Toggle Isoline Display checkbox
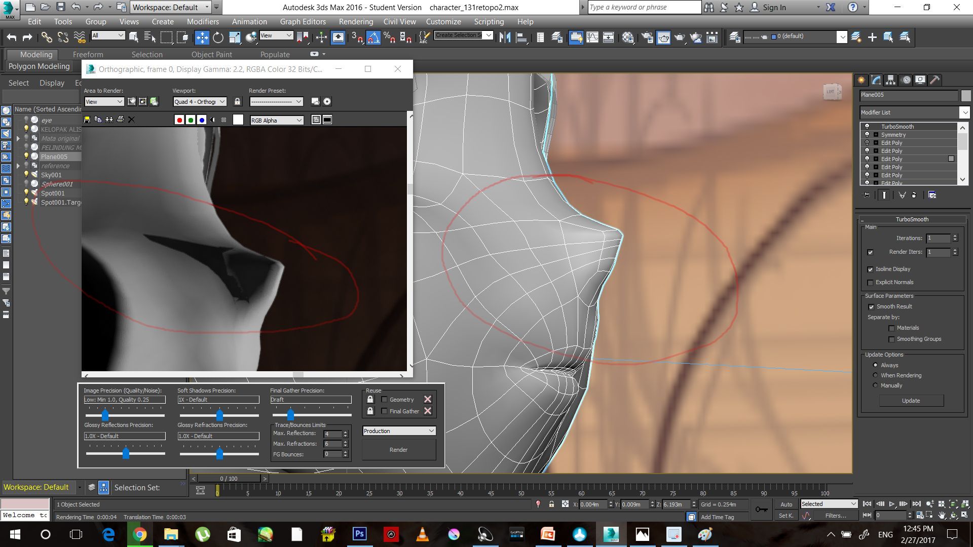The height and width of the screenshot is (547, 973). tap(870, 269)
